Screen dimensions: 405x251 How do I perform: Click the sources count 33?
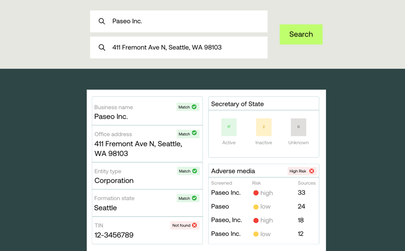point(301,193)
